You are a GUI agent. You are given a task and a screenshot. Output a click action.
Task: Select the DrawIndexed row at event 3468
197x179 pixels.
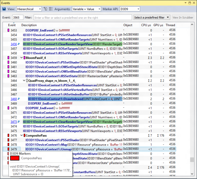tap(89, 99)
